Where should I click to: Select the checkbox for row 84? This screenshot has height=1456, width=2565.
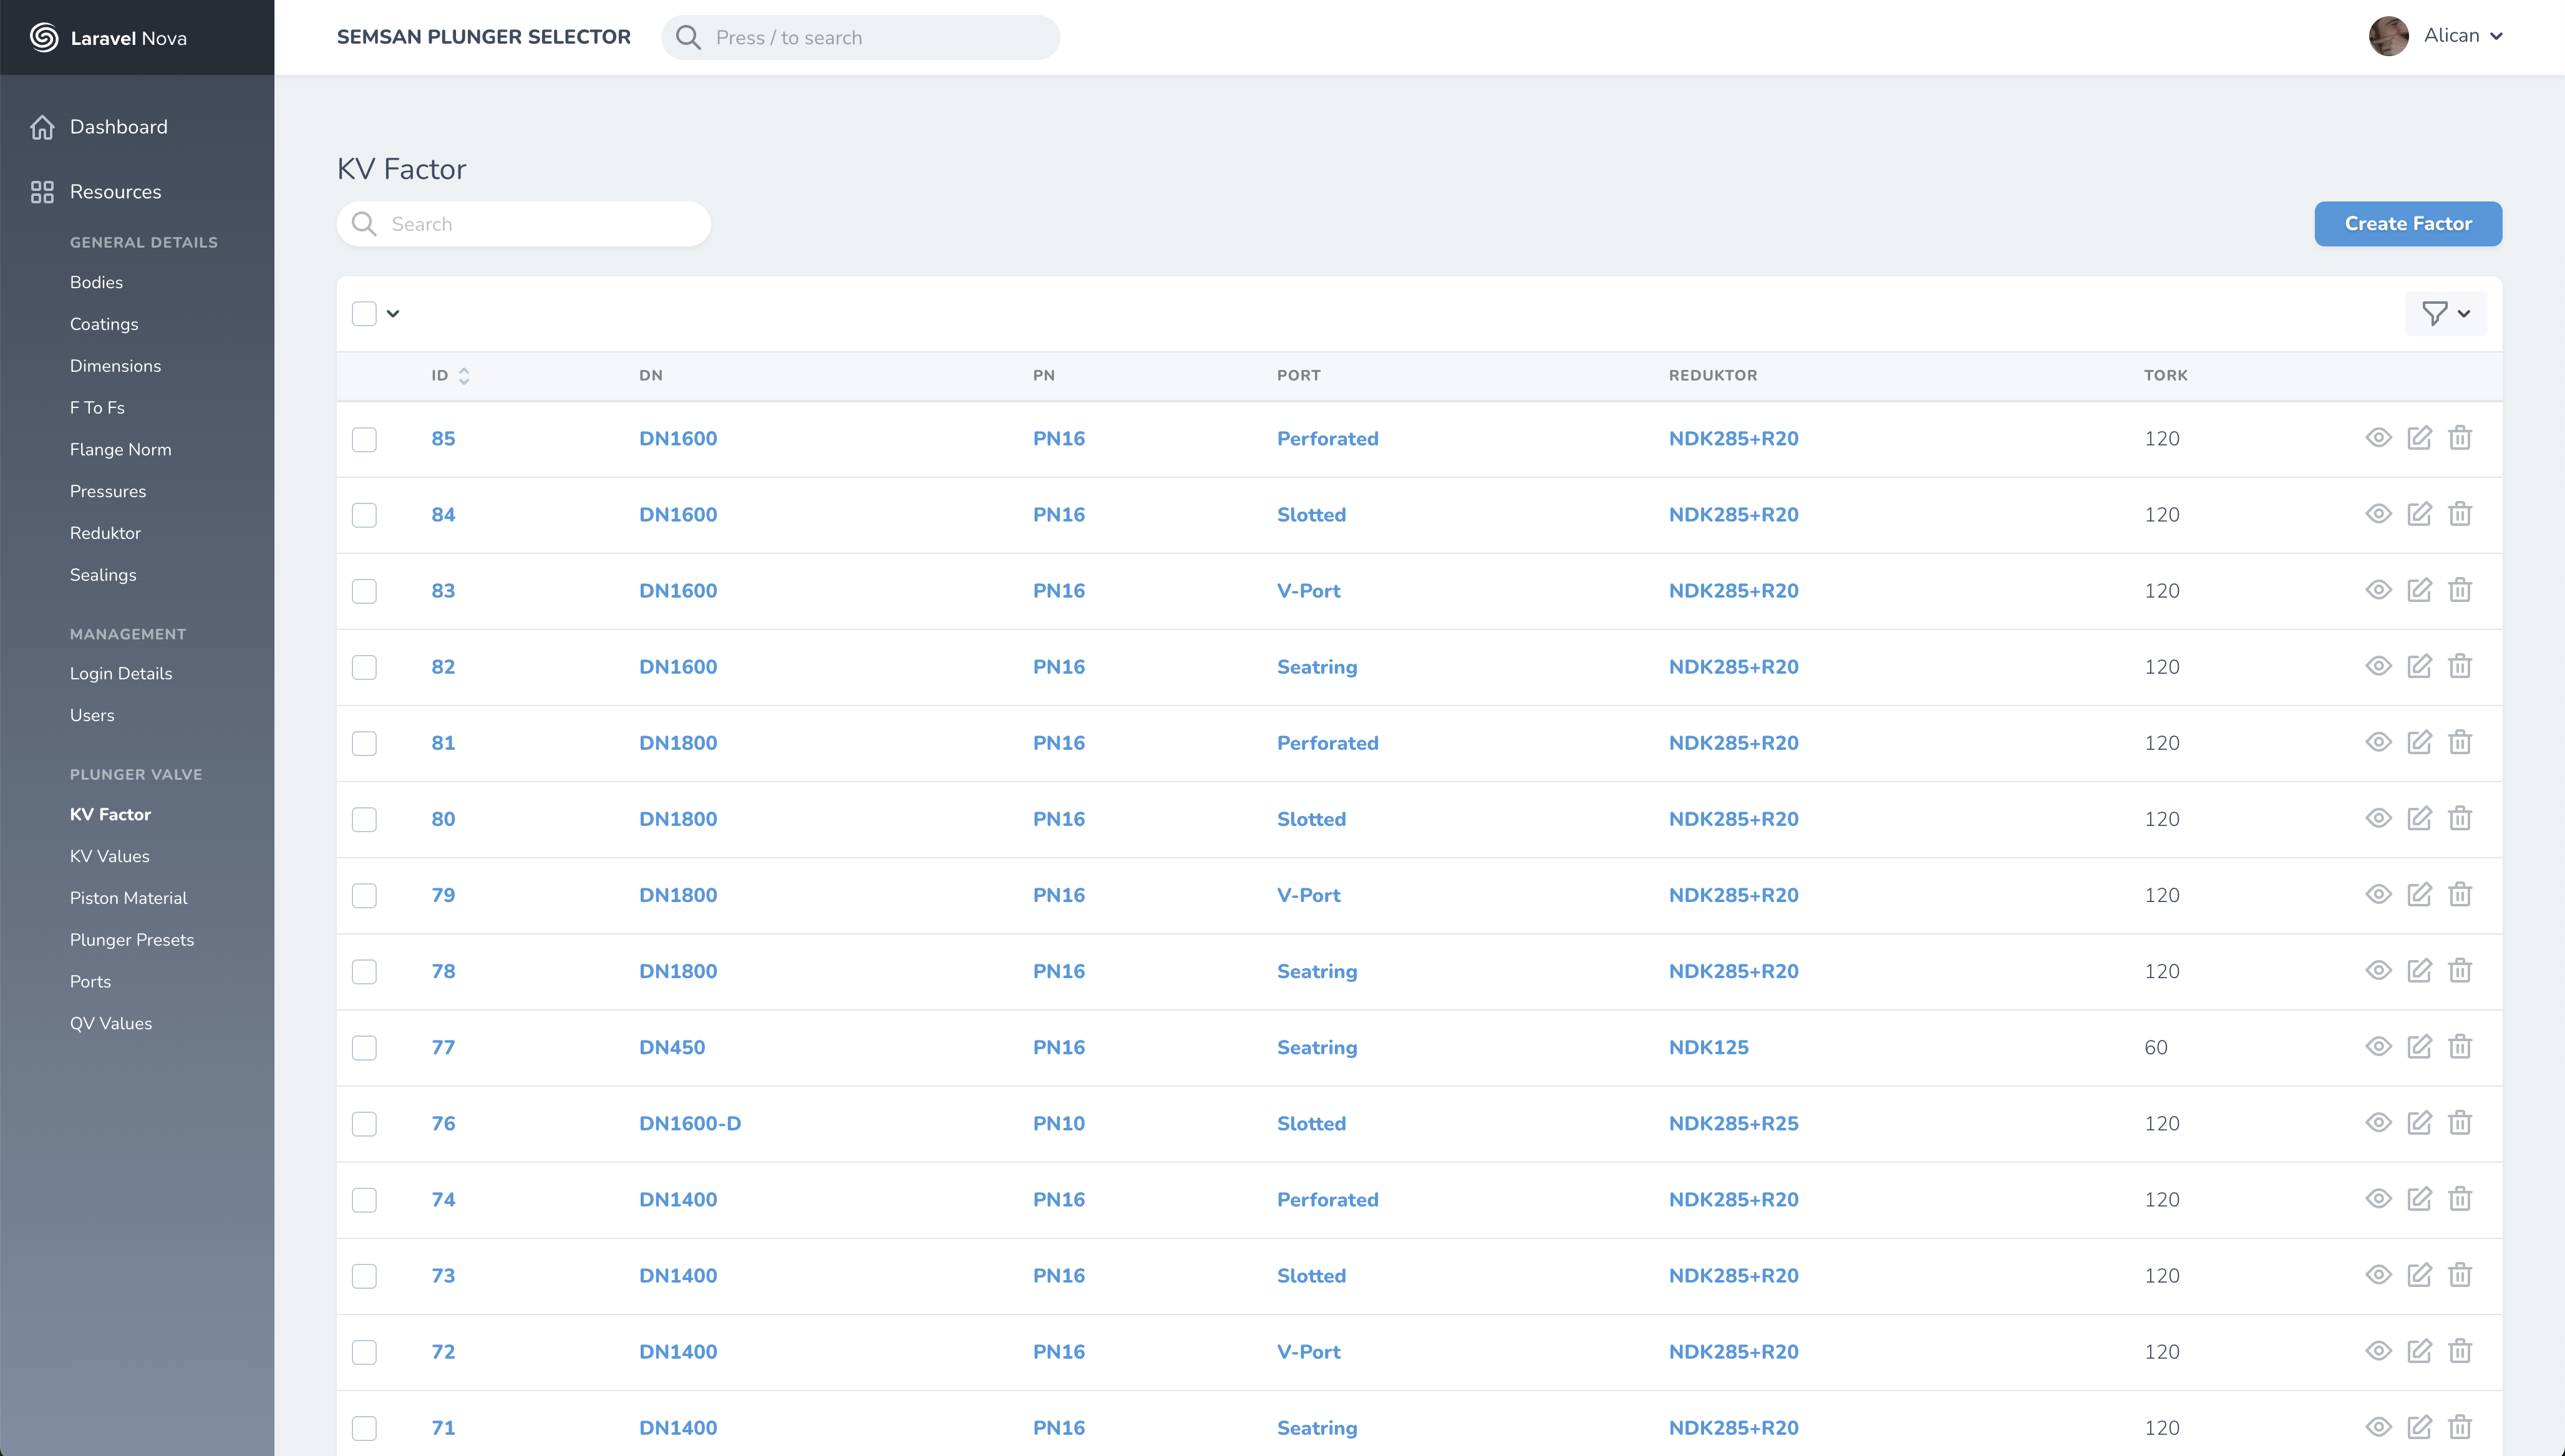tap(364, 515)
